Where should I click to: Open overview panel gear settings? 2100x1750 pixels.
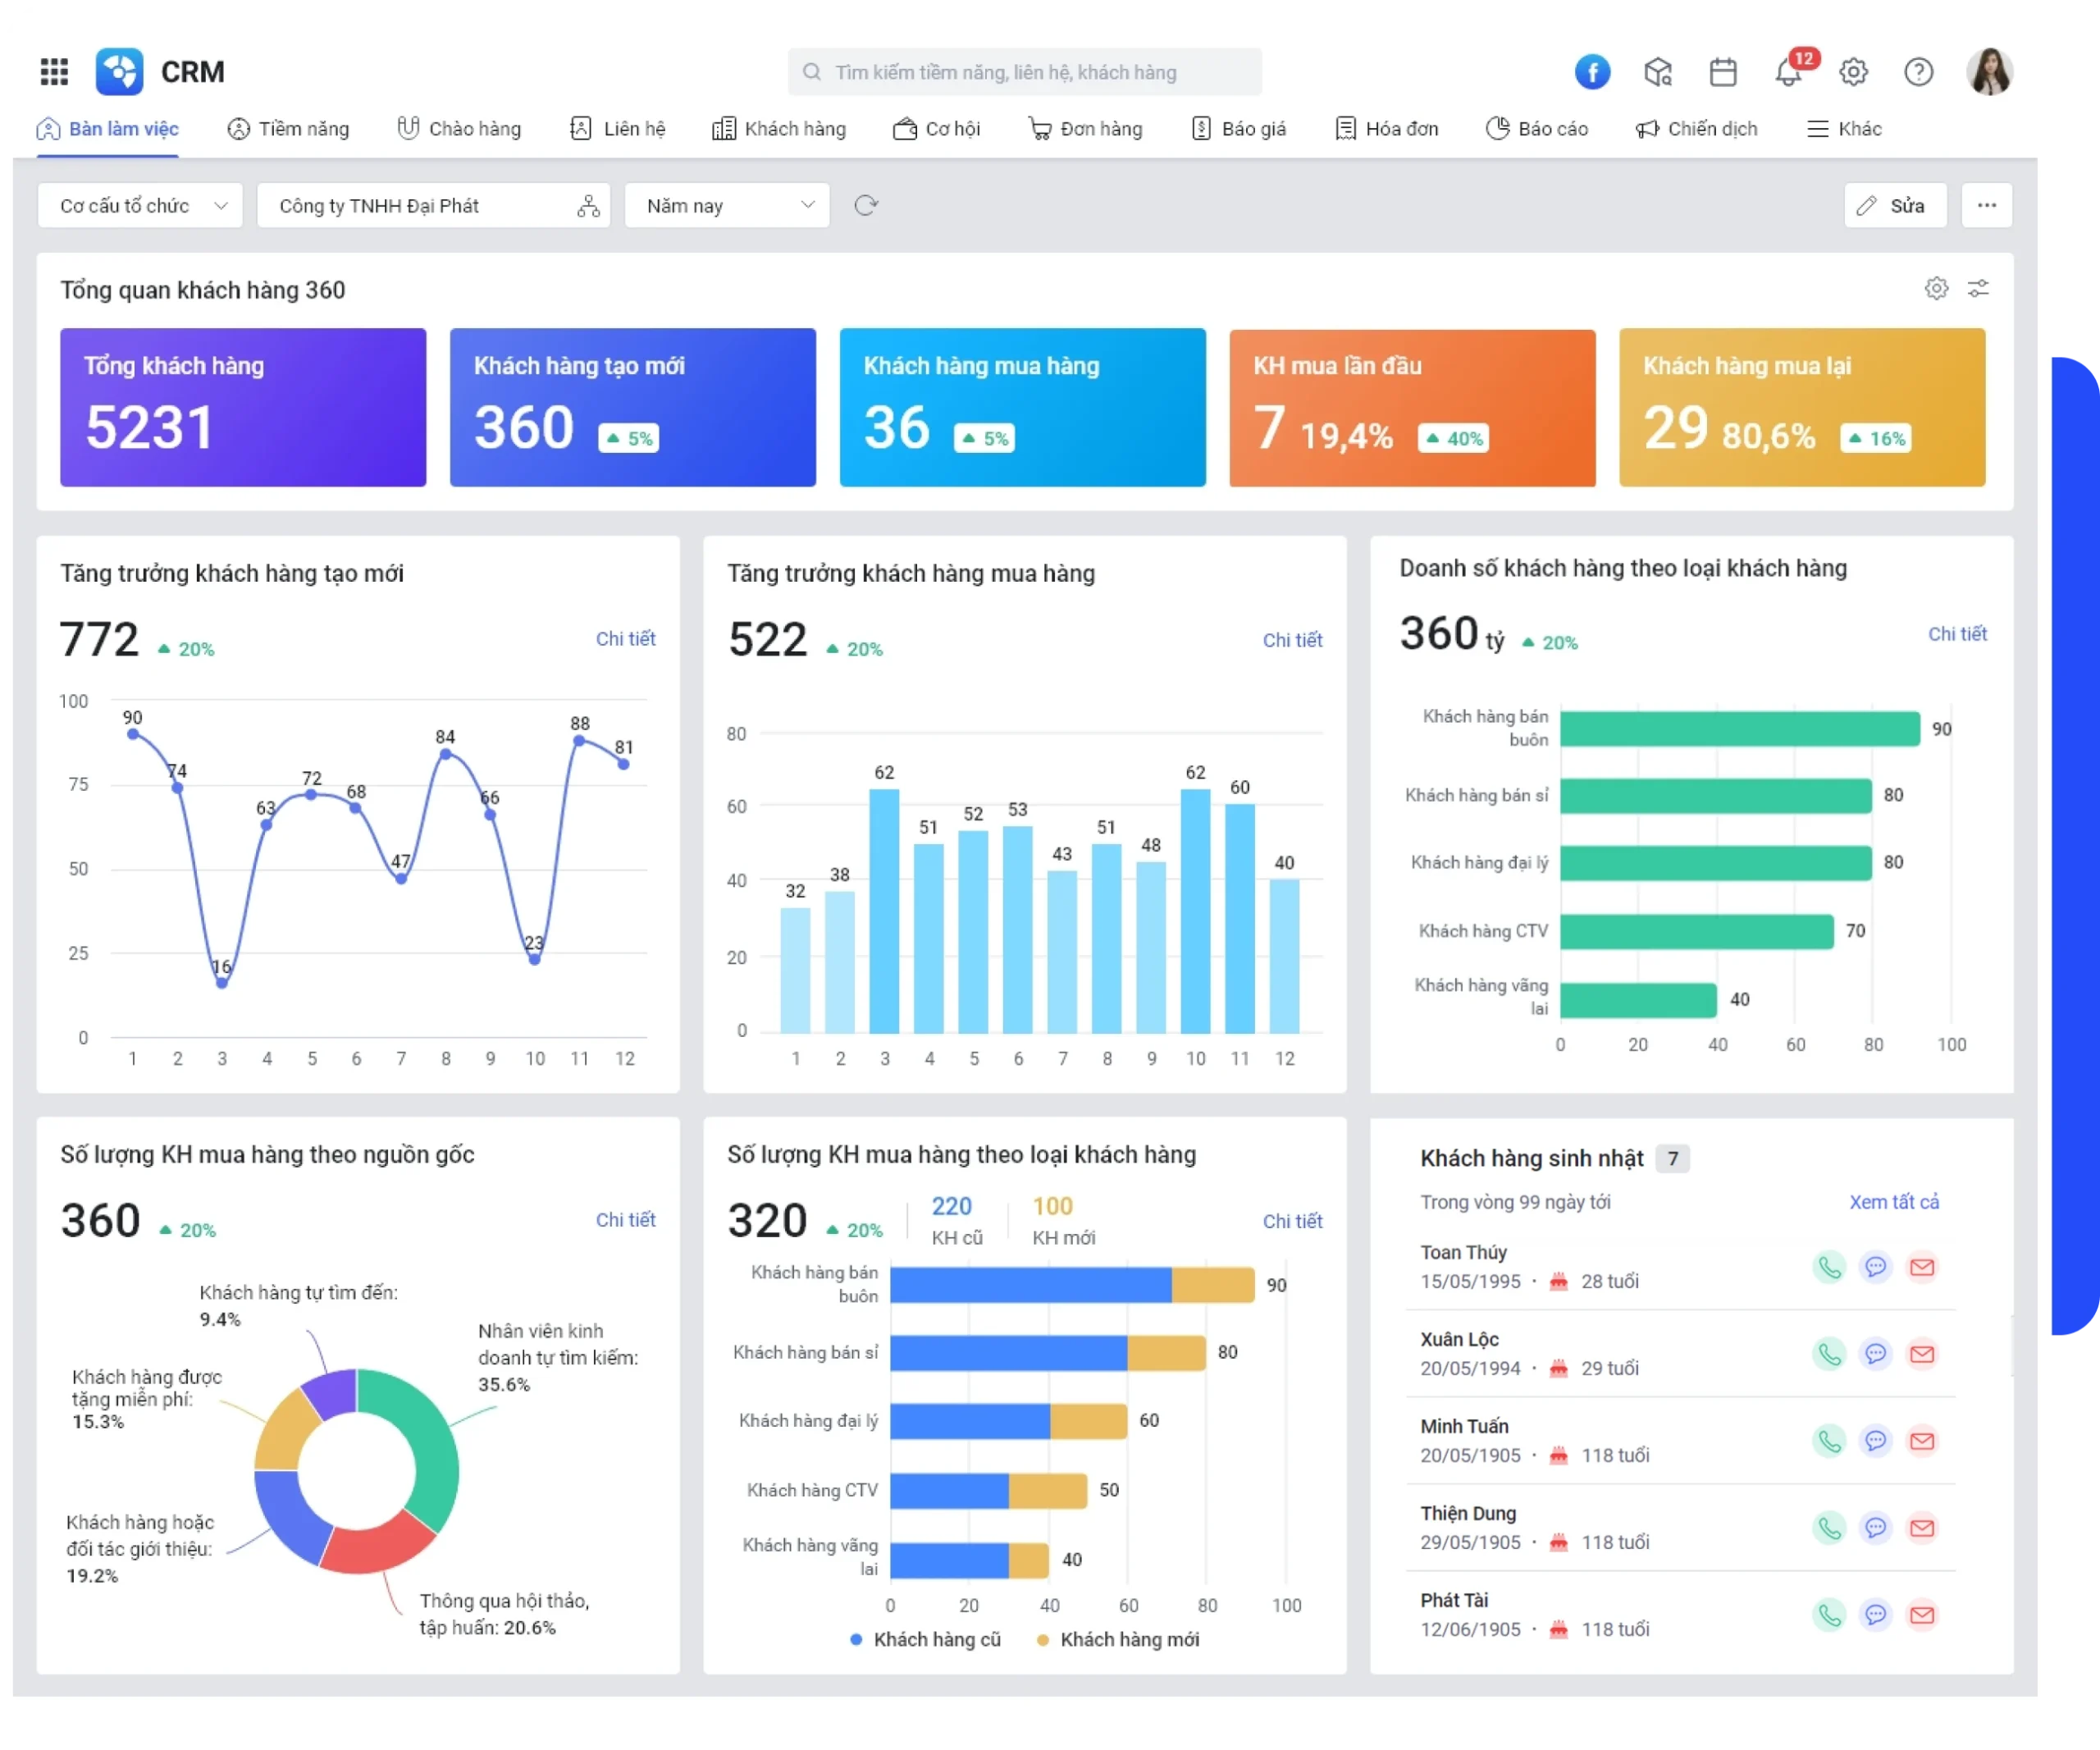coord(1936,289)
